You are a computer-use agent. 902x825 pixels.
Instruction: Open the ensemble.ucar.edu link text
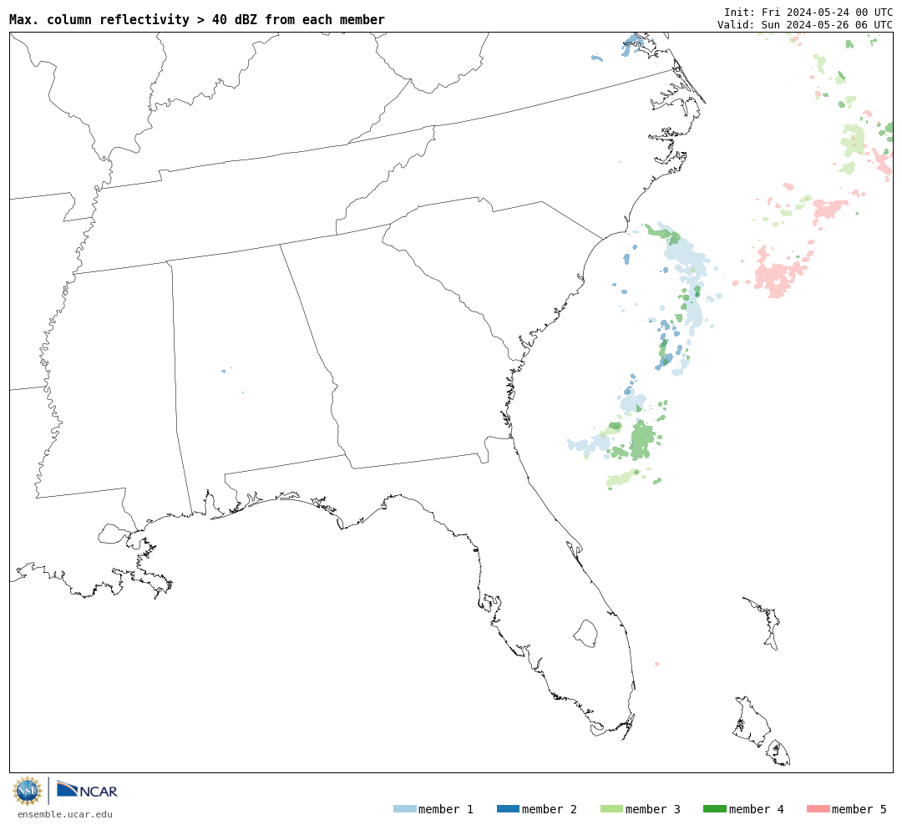[65, 814]
